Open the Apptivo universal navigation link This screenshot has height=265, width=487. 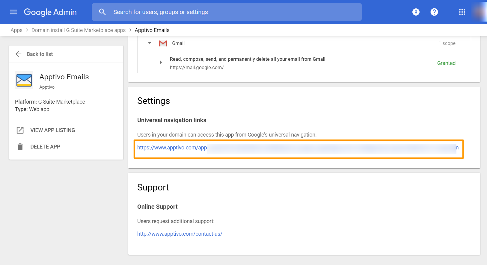(x=172, y=148)
